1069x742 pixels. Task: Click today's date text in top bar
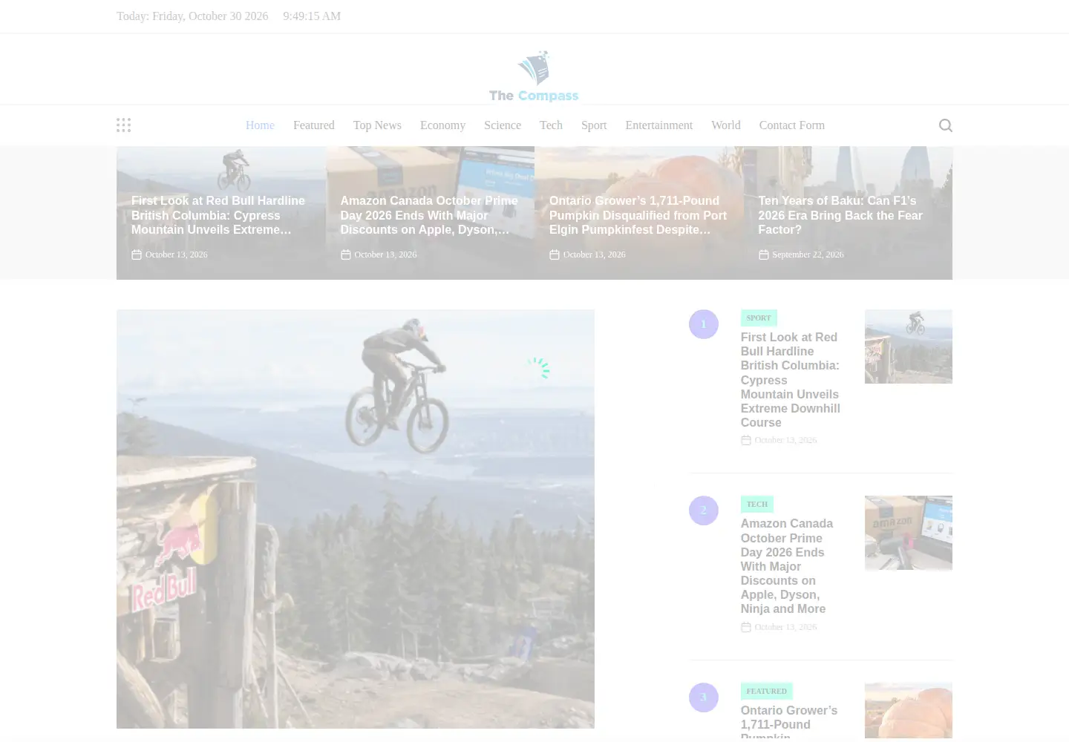pyautogui.click(x=192, y=16)
